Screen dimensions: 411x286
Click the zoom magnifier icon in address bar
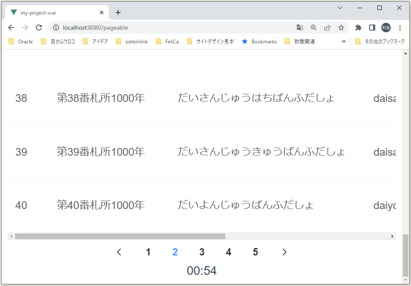[313, 27]
